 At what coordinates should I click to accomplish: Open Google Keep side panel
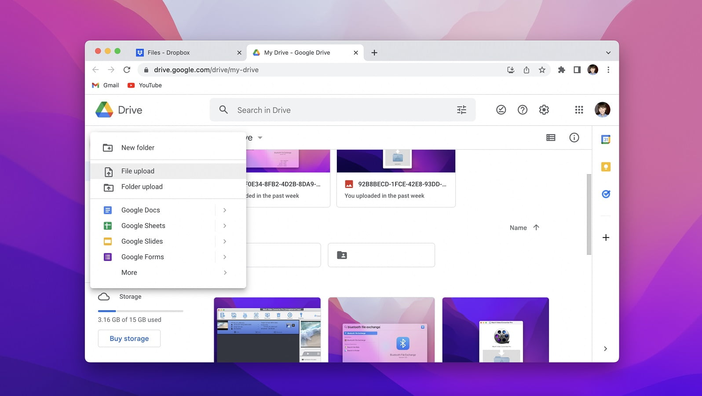(606, 167)
